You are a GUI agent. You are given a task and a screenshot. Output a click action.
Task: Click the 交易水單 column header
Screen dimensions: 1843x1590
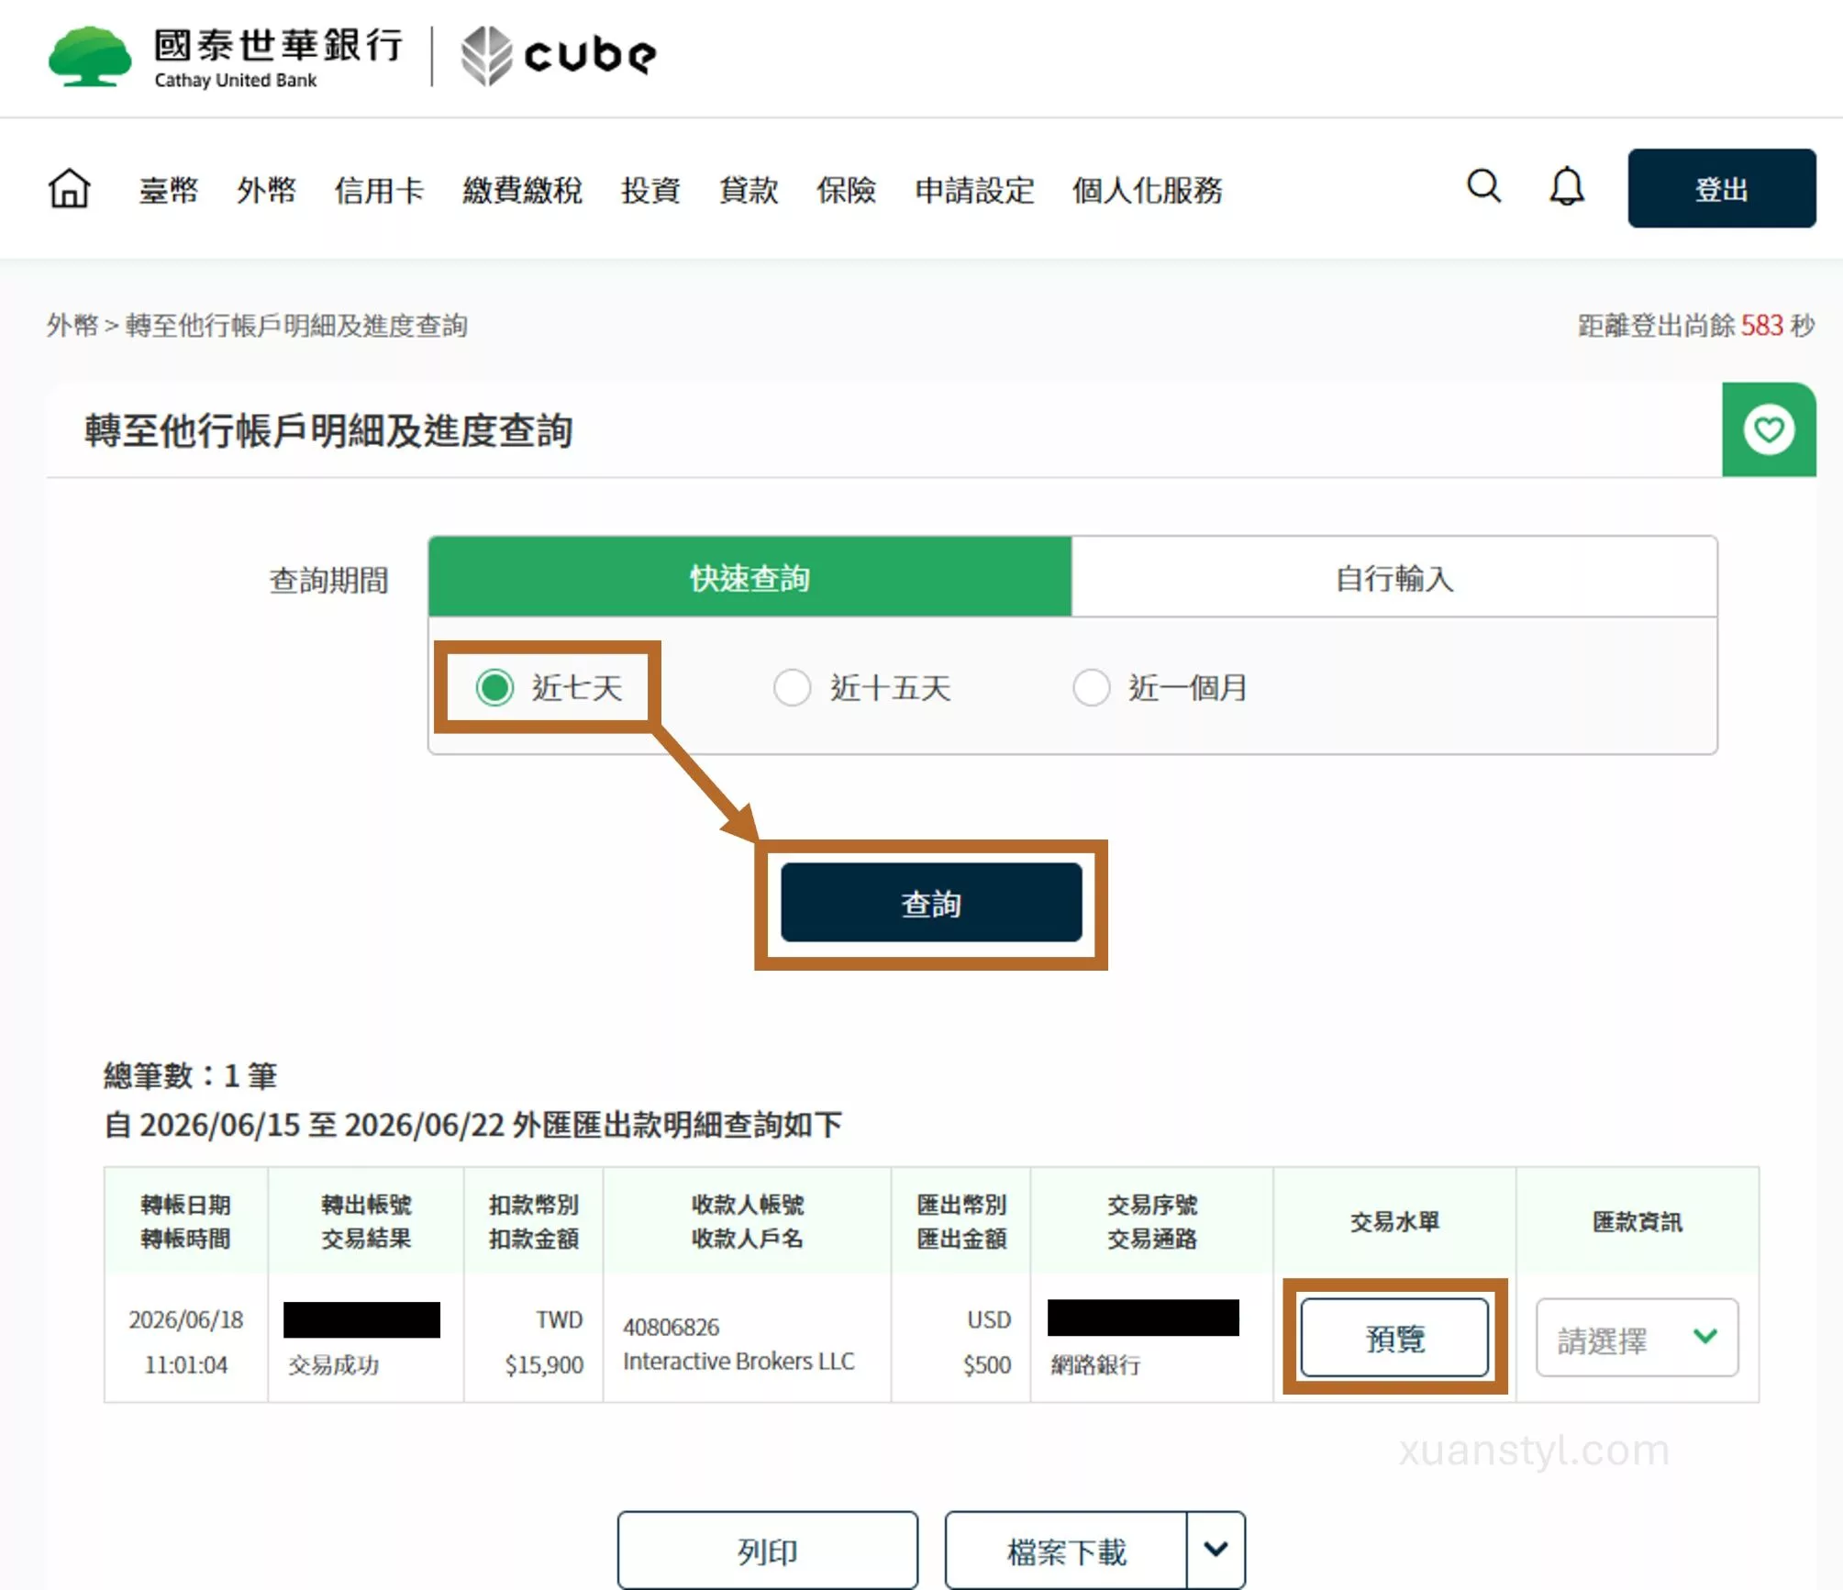[x=1394, y=1221]
